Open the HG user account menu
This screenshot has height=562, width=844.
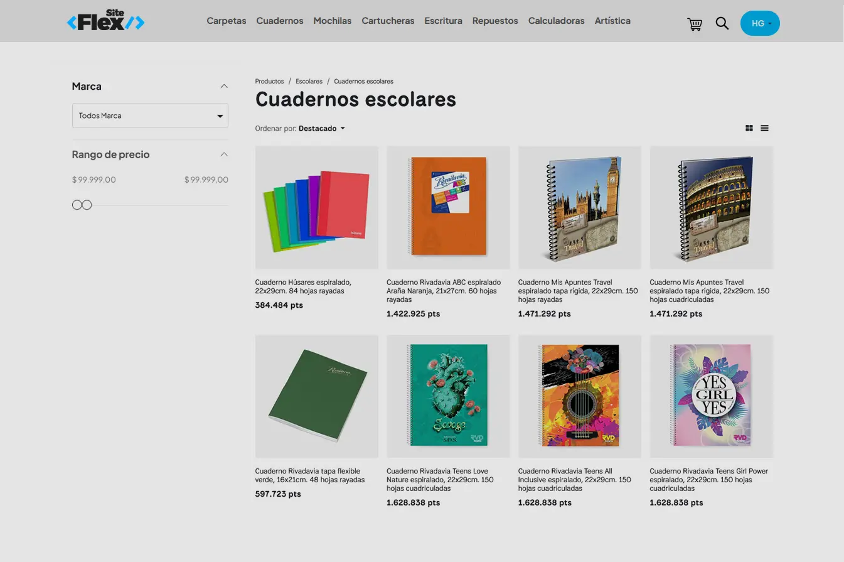coord(760,23)
